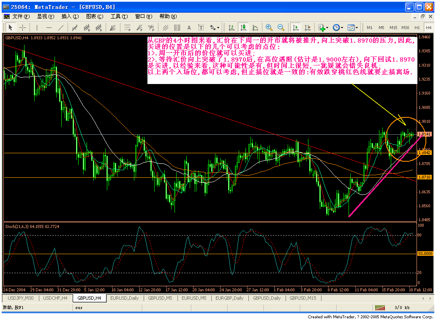Switch to bar chart view

[232, 27]
